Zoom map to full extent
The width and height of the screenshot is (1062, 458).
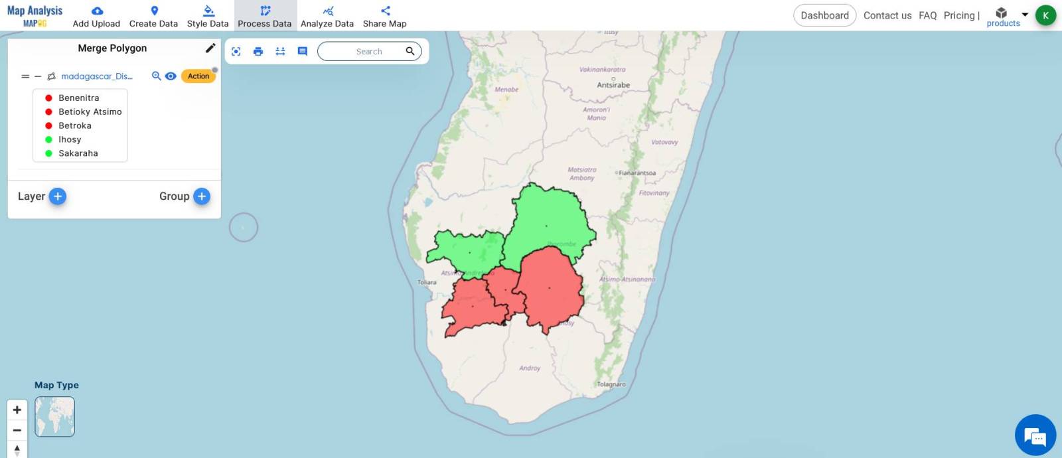pos(236,51)
